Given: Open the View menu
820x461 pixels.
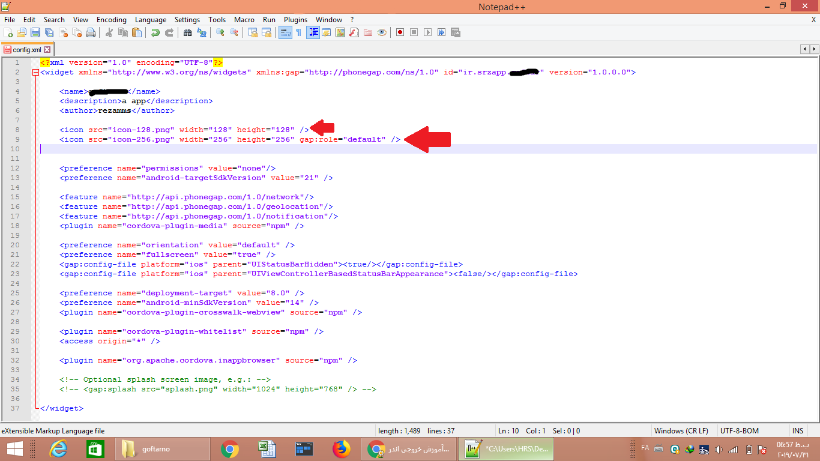Looking at the screenshot, I should pyautogui.click(x=80, y=20).
